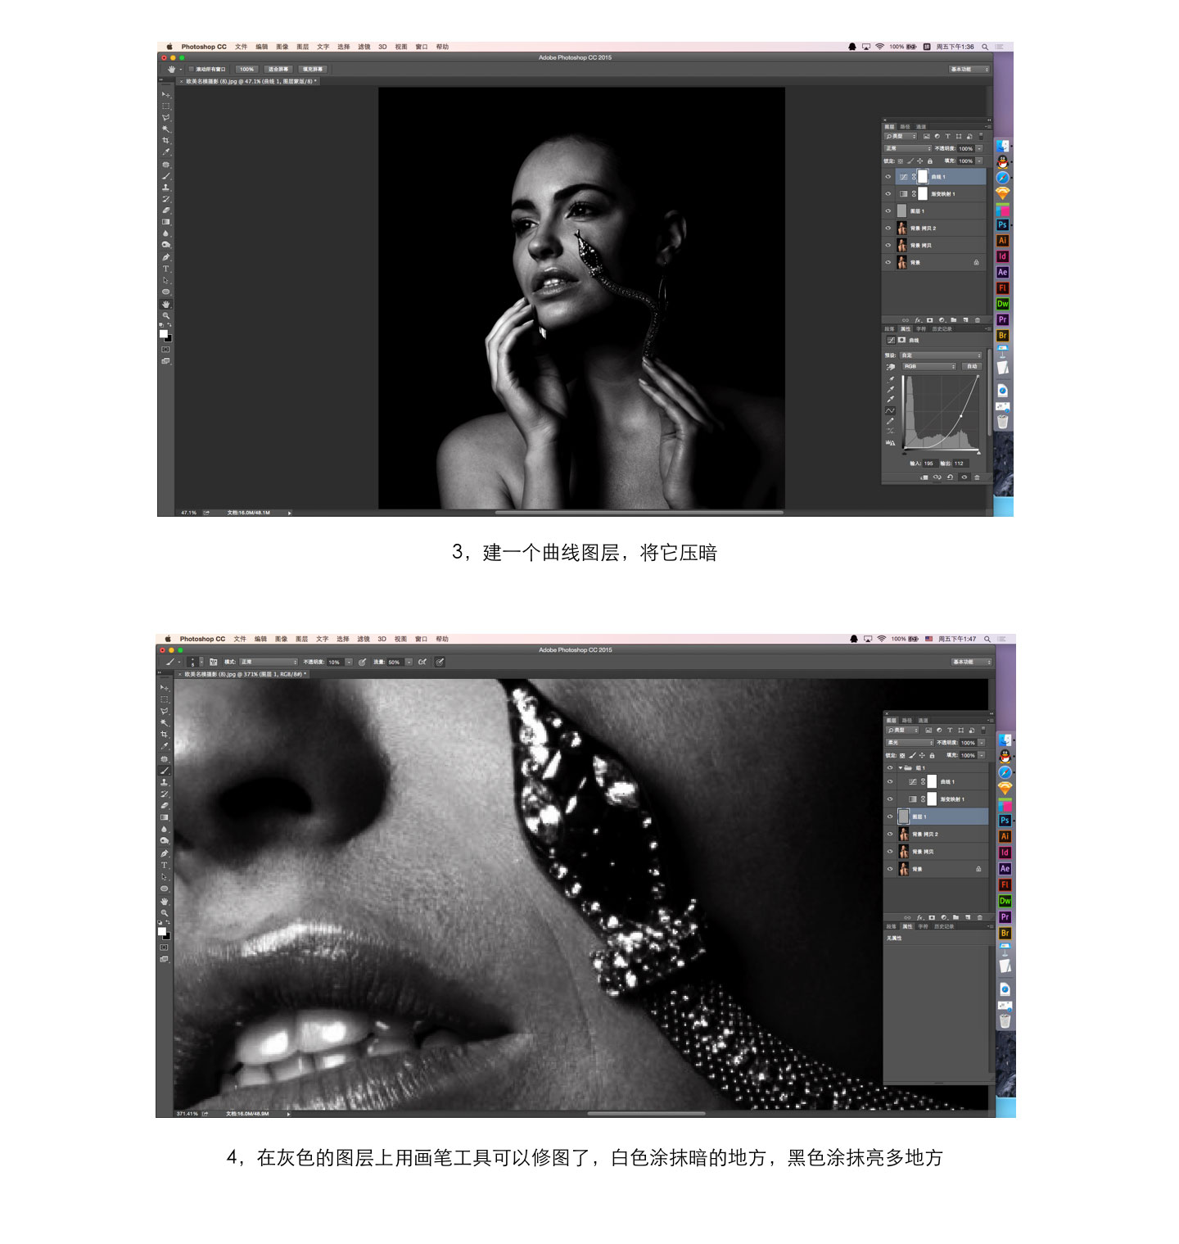The height and width of the screenshot is (1244, 1179).
Task: Open Photoshop from the Dock in upper screenshot
Action: point(1002,224)
